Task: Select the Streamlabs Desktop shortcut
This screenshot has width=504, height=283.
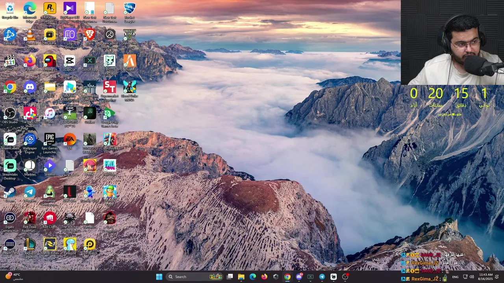Action: coord(10,170)
